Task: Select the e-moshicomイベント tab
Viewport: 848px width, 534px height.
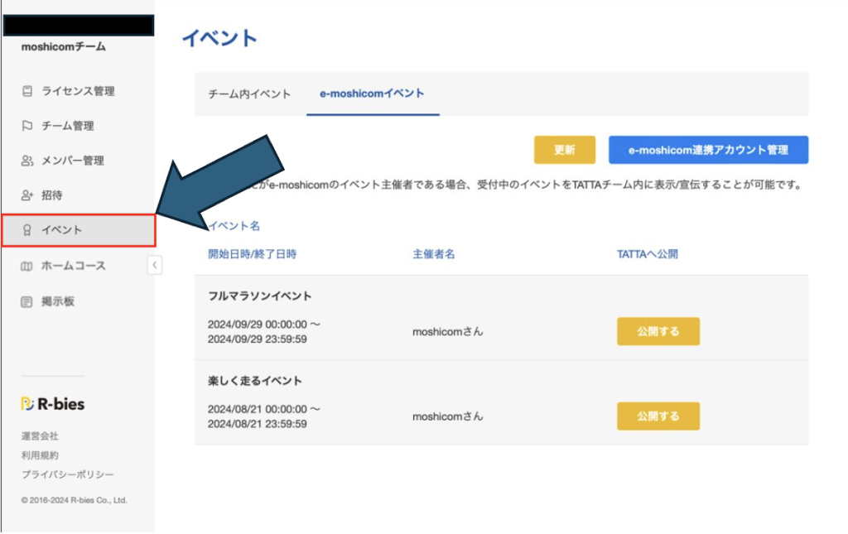Action: (373, 94)
